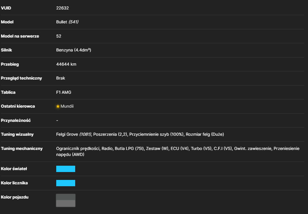Image resolution: width=308 pixels, height=214 pixels.
Task: Select the plate text F1 AMG
Action: point(63,92)
